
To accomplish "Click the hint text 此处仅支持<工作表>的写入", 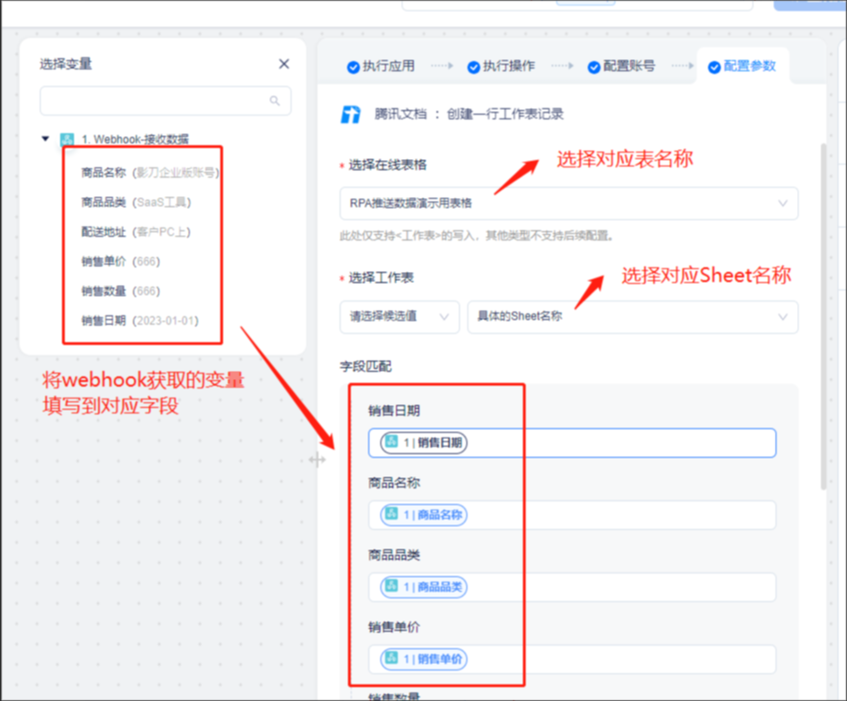I will click(x=477, y=236).
